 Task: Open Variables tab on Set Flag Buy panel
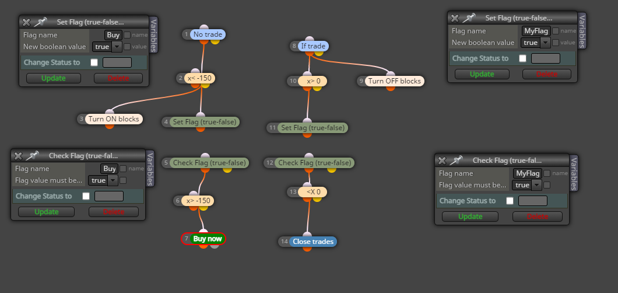[154, 34]
